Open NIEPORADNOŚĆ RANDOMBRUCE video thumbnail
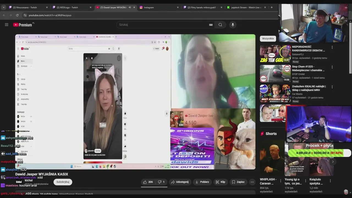The image size is (352, 198). click(275, 54)
